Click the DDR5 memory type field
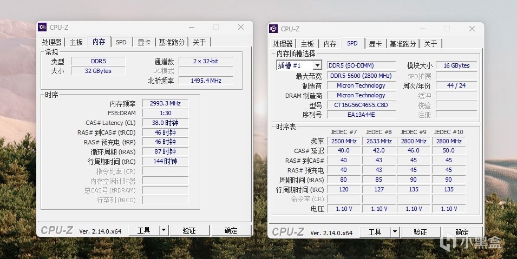 [x=98, y=61]
